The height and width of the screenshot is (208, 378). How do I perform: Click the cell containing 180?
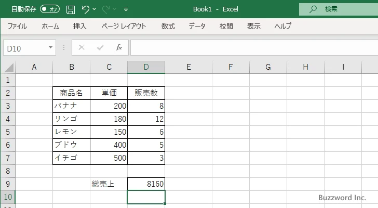click(109, 119)
